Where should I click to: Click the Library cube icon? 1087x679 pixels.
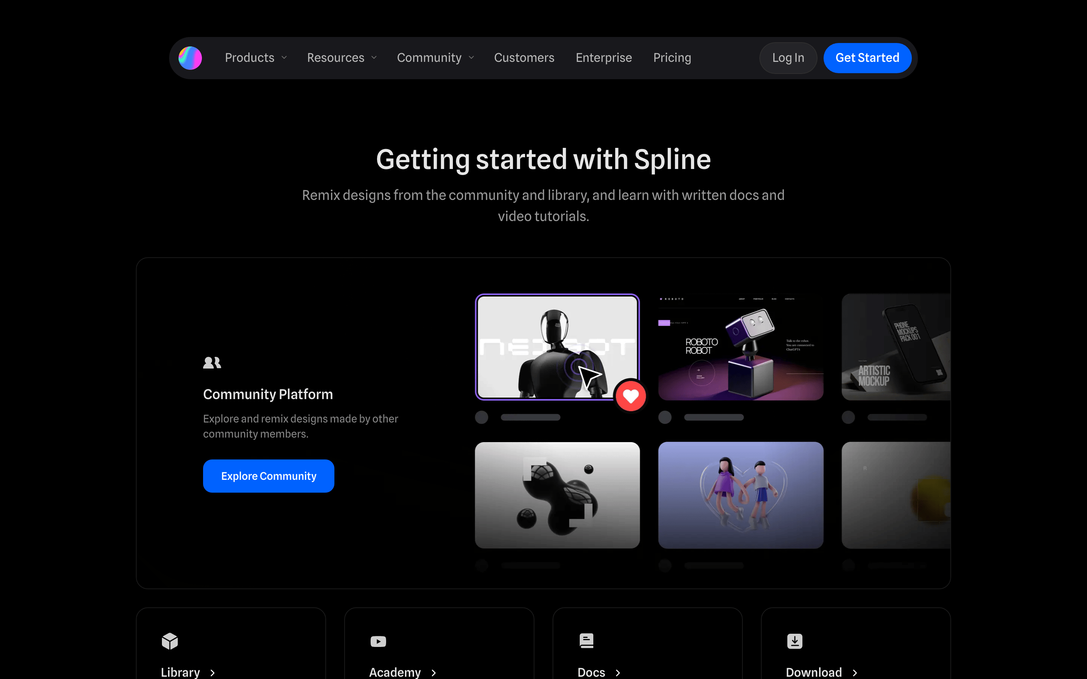click(x=170, y=641)
